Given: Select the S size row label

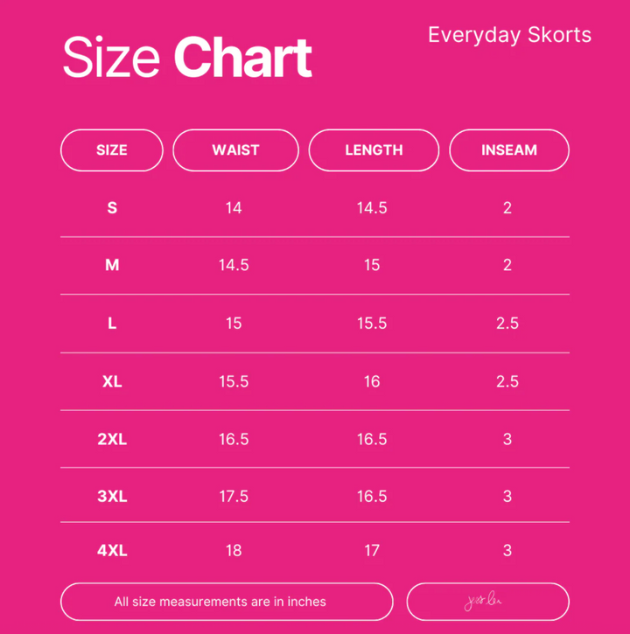Looking at the screenshot, I should click(x=112, y=208).
